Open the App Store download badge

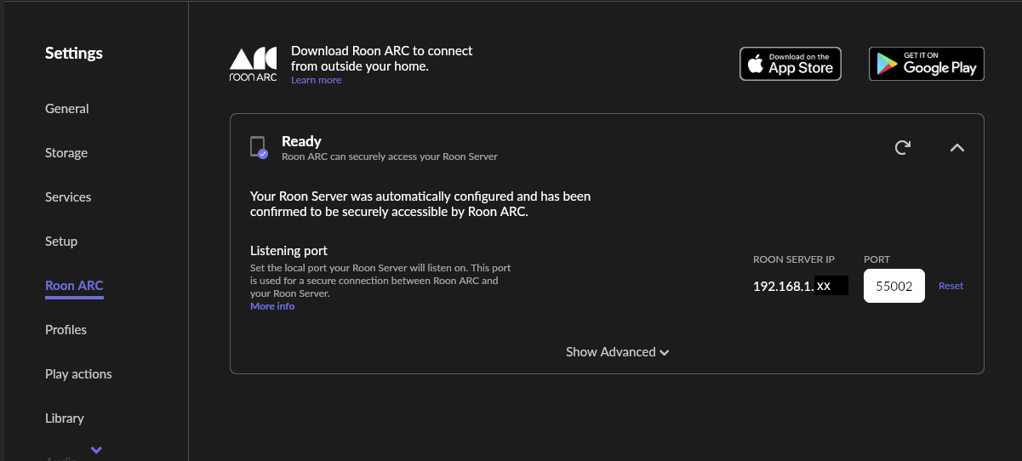pyautogui.click(x=791, y=64)
